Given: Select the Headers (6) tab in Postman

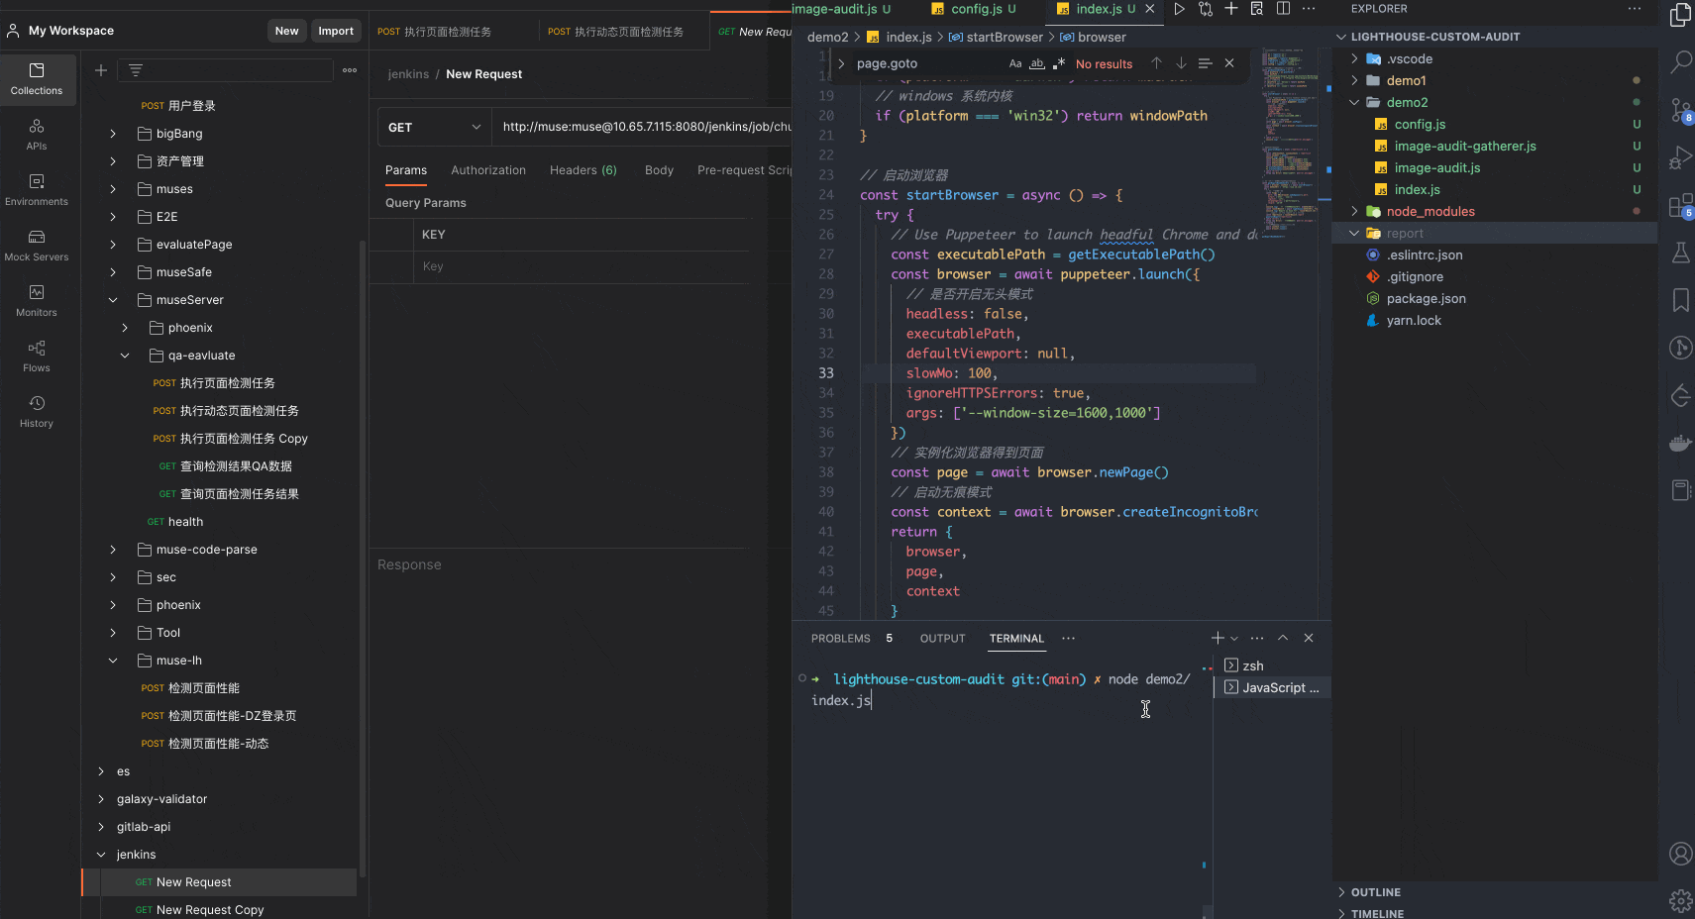Looking at the screenshot, I should 583,170.
